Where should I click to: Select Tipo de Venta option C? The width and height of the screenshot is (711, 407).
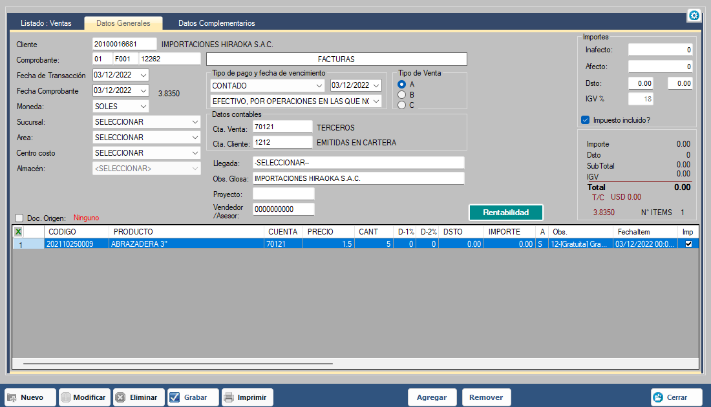point(401,105)
